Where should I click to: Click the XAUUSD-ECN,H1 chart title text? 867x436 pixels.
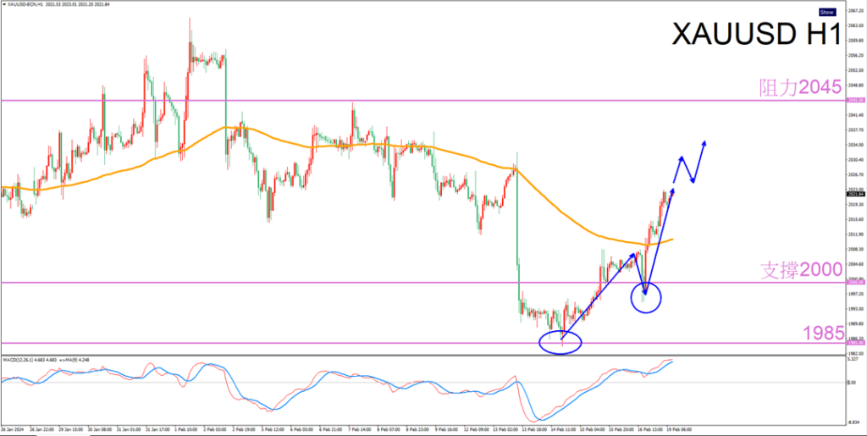[x=24, y=4]
